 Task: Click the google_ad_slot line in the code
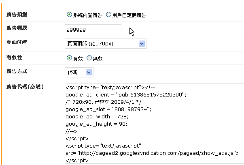108,109
